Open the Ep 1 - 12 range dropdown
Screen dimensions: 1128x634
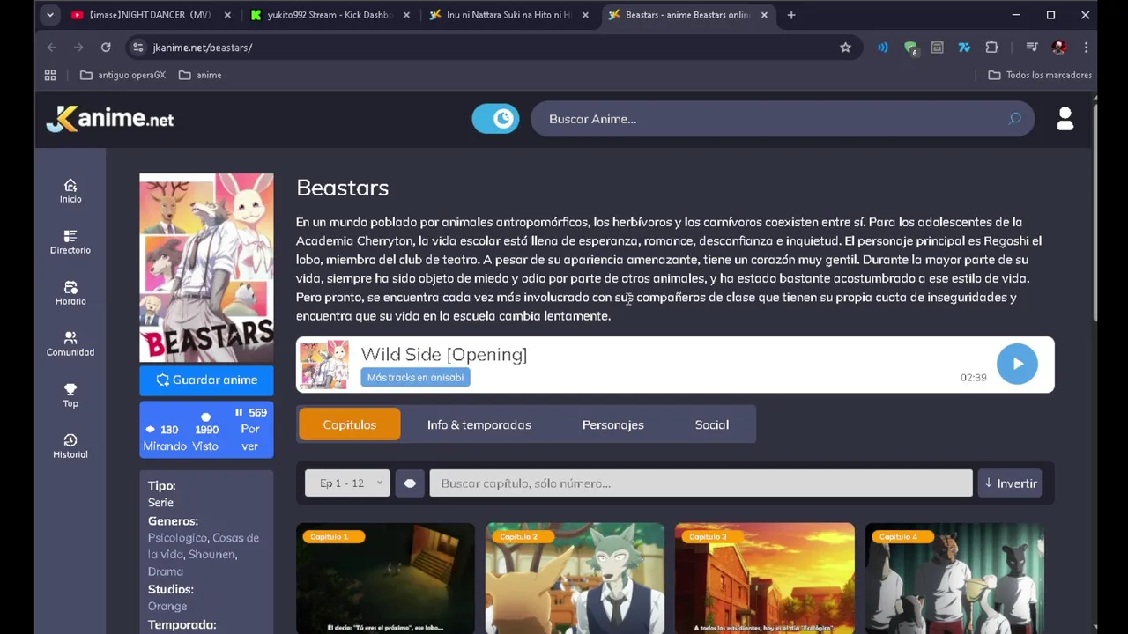click(x=347, y=483)
